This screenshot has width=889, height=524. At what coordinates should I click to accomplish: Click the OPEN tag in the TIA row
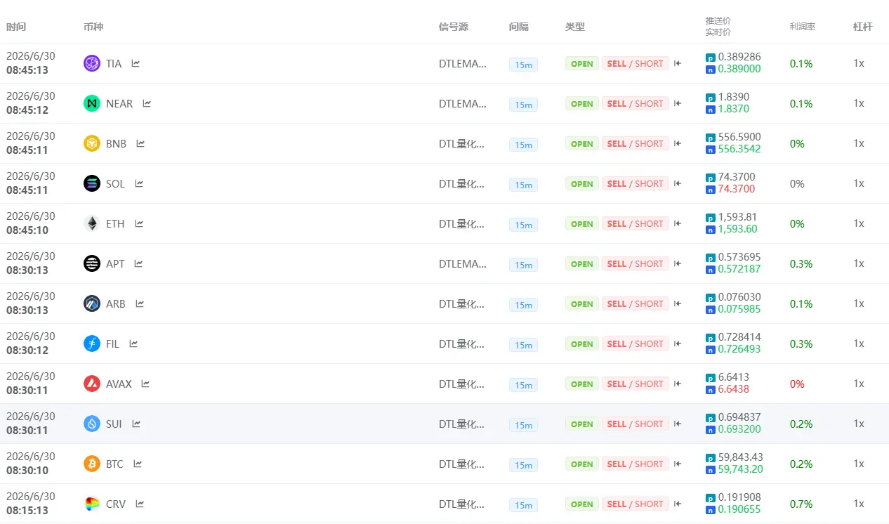(x=582, y=63)
